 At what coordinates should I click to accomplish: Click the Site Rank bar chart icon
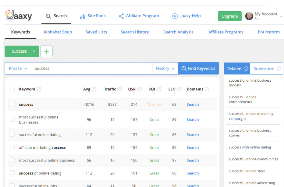(83, 16)
